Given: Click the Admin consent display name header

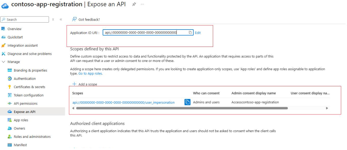Looking at the screenshot, I should pyautogui.click(x=254, y=93).
